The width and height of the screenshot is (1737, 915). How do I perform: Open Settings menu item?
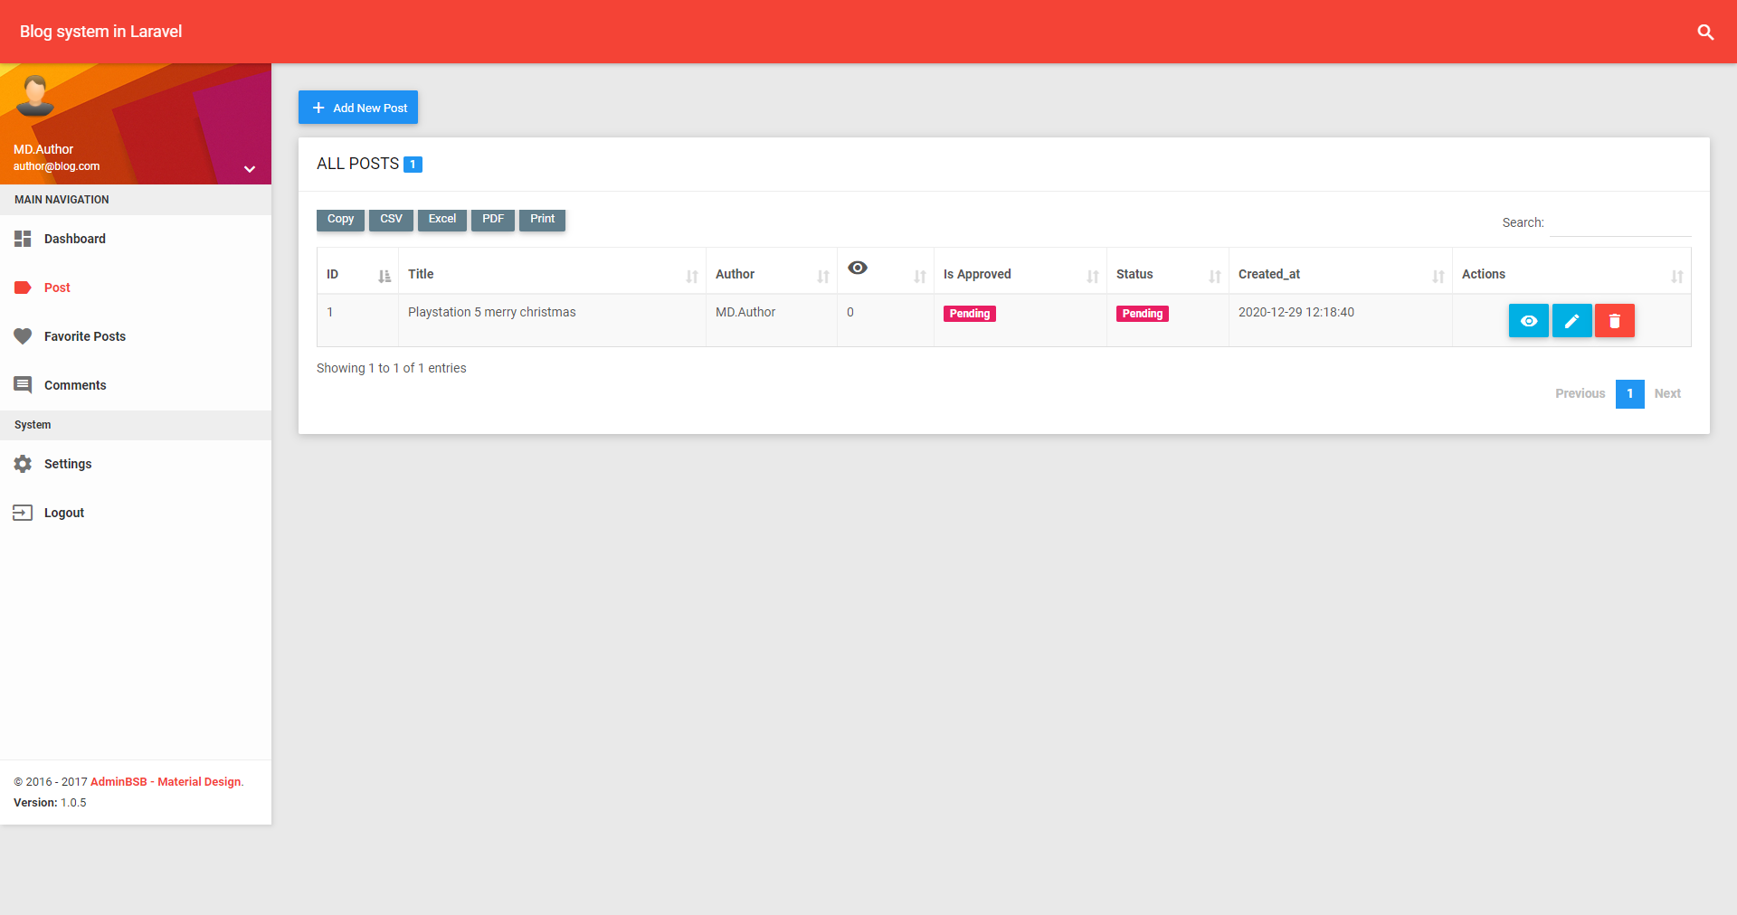tap(136, 464)
